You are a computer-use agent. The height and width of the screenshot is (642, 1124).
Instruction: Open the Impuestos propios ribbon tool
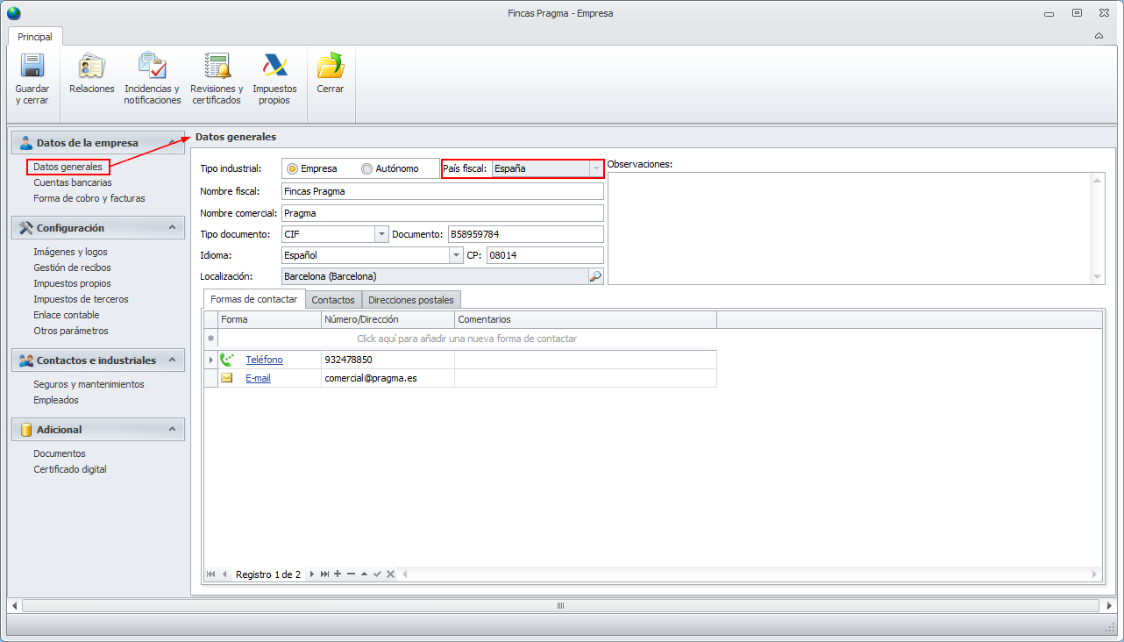(274, 79)
